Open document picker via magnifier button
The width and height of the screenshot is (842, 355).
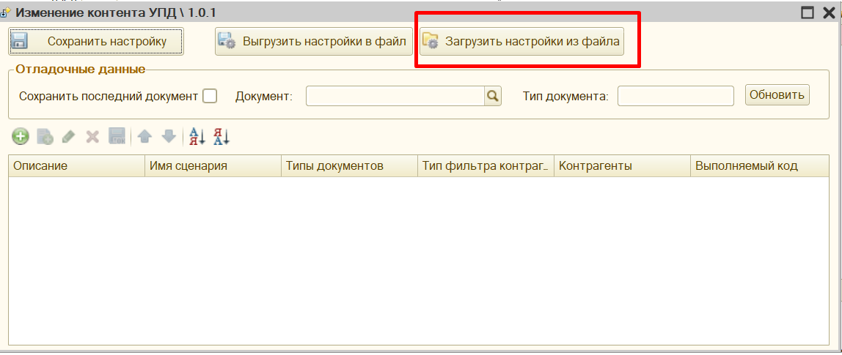[x=493, y=96]
